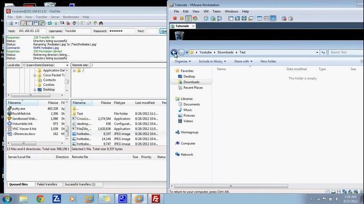This screenshot has width=364, height=204.
Task: Suspend the VM in VMware toolbar
Action: (181, 18)
